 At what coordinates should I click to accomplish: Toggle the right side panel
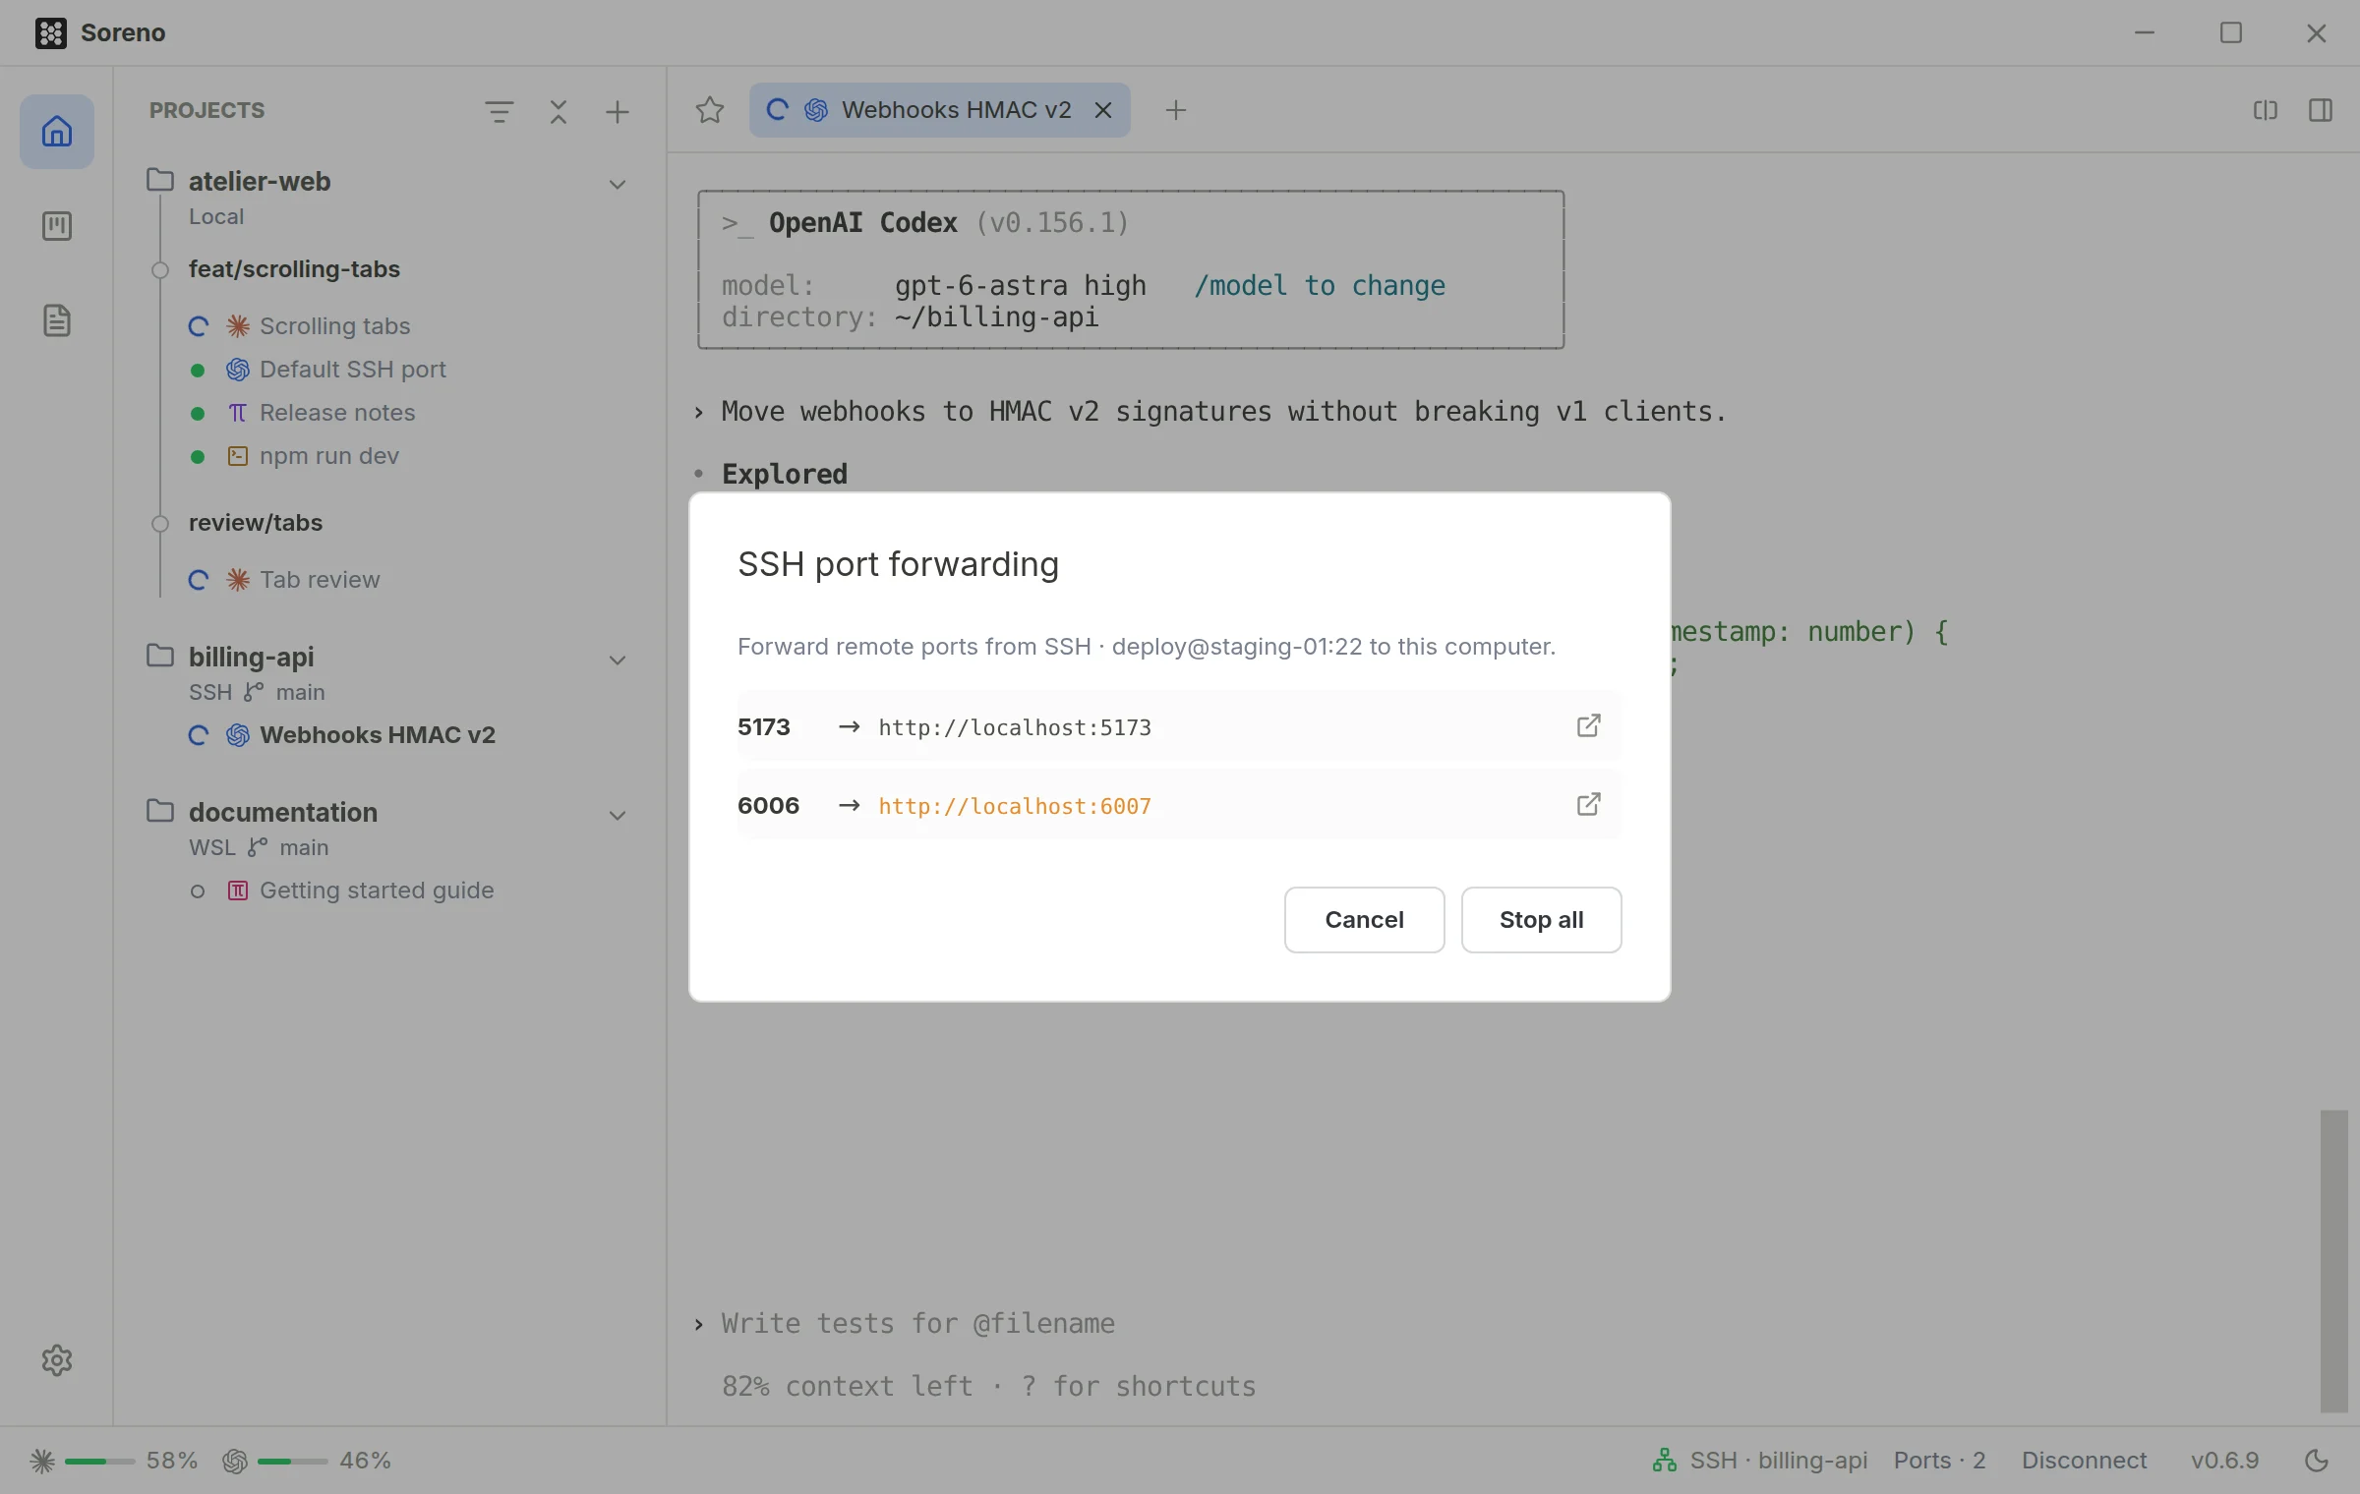click(2321, 110)
